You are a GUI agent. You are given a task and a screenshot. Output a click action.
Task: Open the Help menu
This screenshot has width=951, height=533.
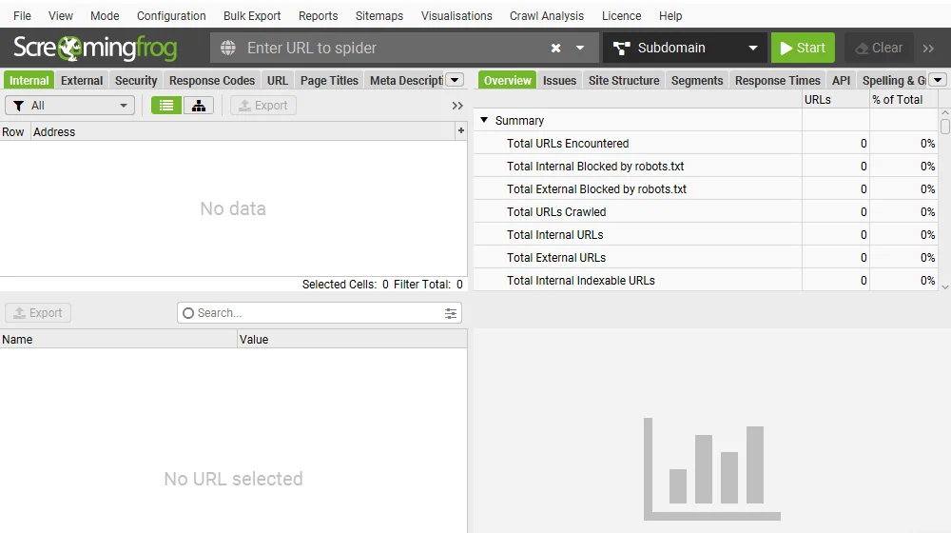point(670,16)
